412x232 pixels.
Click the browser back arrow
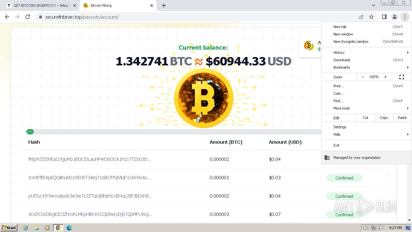click(7, 17)
